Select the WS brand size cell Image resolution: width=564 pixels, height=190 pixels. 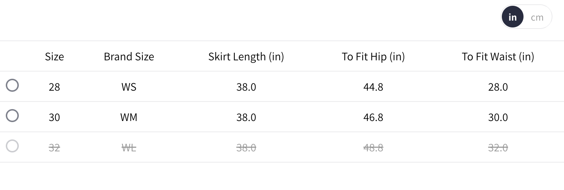tap(129, 87)
